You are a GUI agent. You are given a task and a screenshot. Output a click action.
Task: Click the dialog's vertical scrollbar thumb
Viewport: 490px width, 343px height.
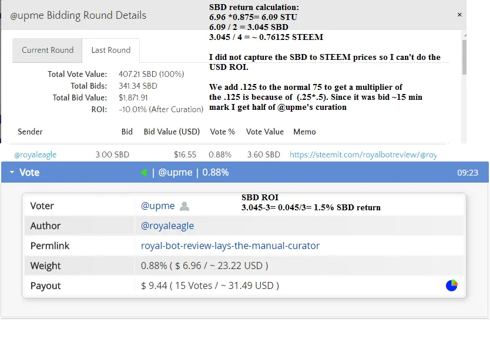(x=464, y=57)
